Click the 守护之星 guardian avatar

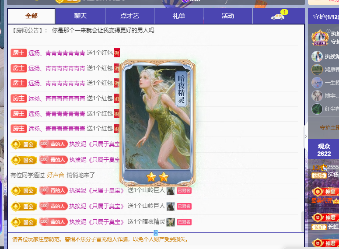tap(320, 38)
